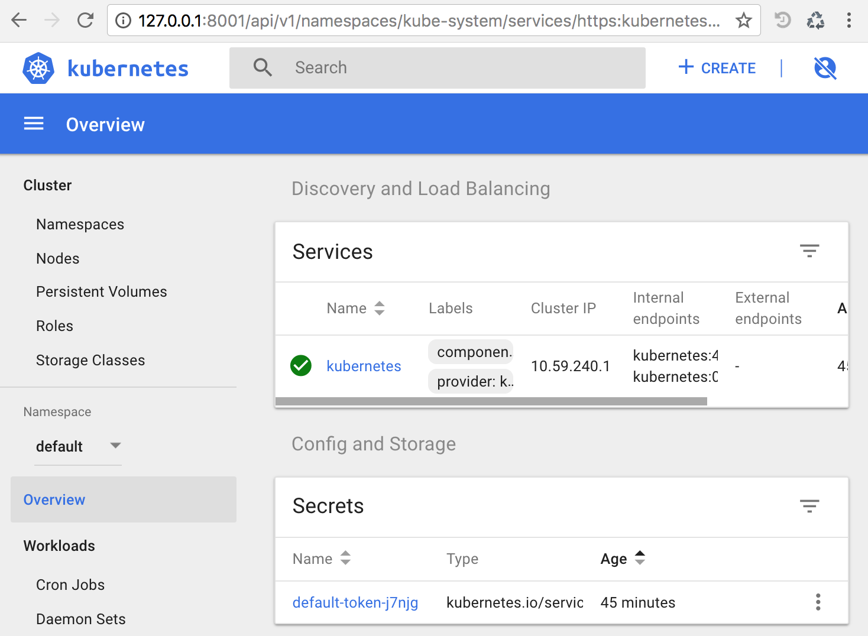The height and width of the screenshot is (636, 868).
Task: Click the Kubernetes helm logo
Action: click(x=38, y=68)
